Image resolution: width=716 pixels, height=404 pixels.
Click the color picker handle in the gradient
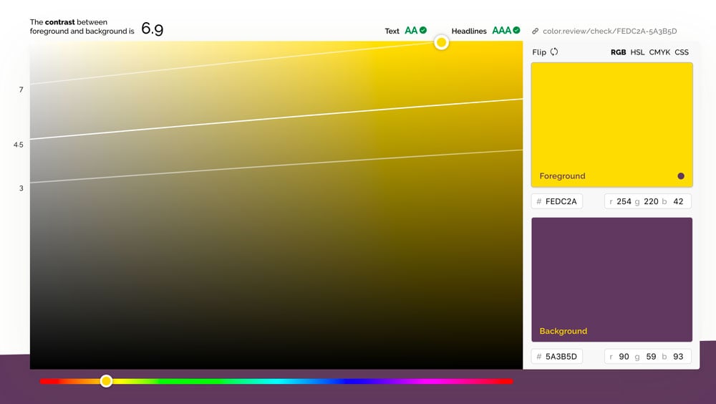tap(442, 42)
